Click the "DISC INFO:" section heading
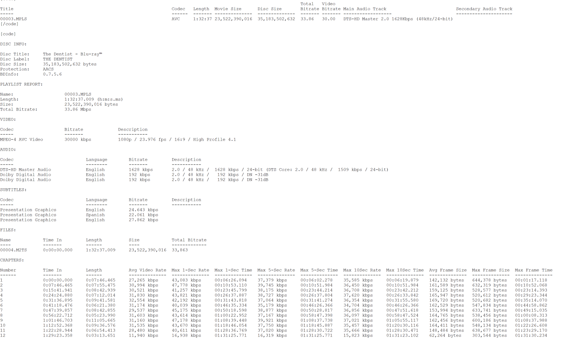 click(13, 44)
